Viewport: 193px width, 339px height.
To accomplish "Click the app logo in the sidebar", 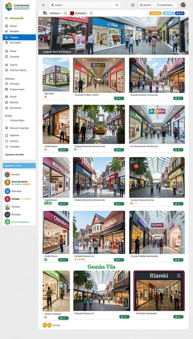I will coord(9,7).
